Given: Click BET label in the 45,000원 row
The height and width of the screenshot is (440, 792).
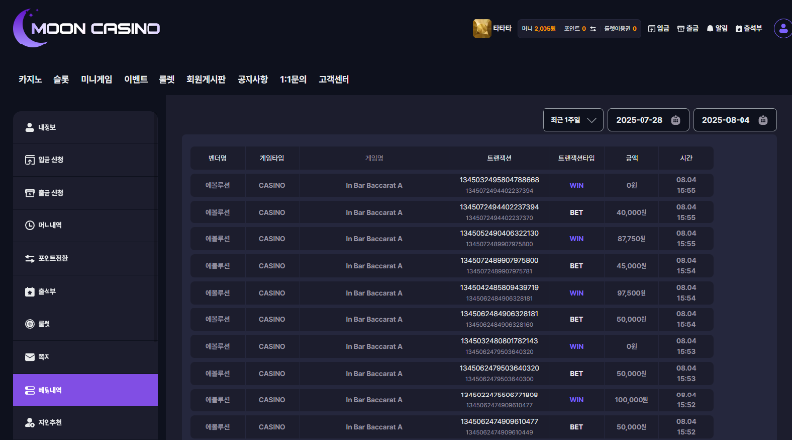Looking at the screenshot, I should click(576, 266).
